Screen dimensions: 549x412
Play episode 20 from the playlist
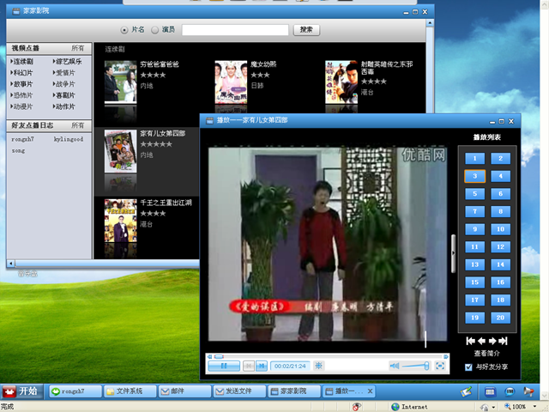tap(500, 318)
